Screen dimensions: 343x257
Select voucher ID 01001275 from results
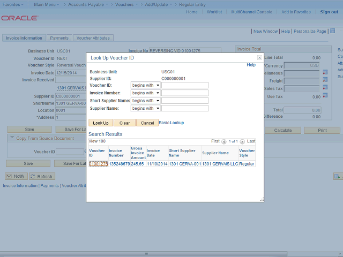[98, 164]
